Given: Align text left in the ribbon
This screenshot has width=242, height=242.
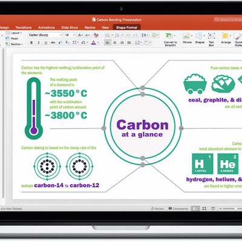Looking at the screenshot, I should pyautogui.click(x=108, y=42).
